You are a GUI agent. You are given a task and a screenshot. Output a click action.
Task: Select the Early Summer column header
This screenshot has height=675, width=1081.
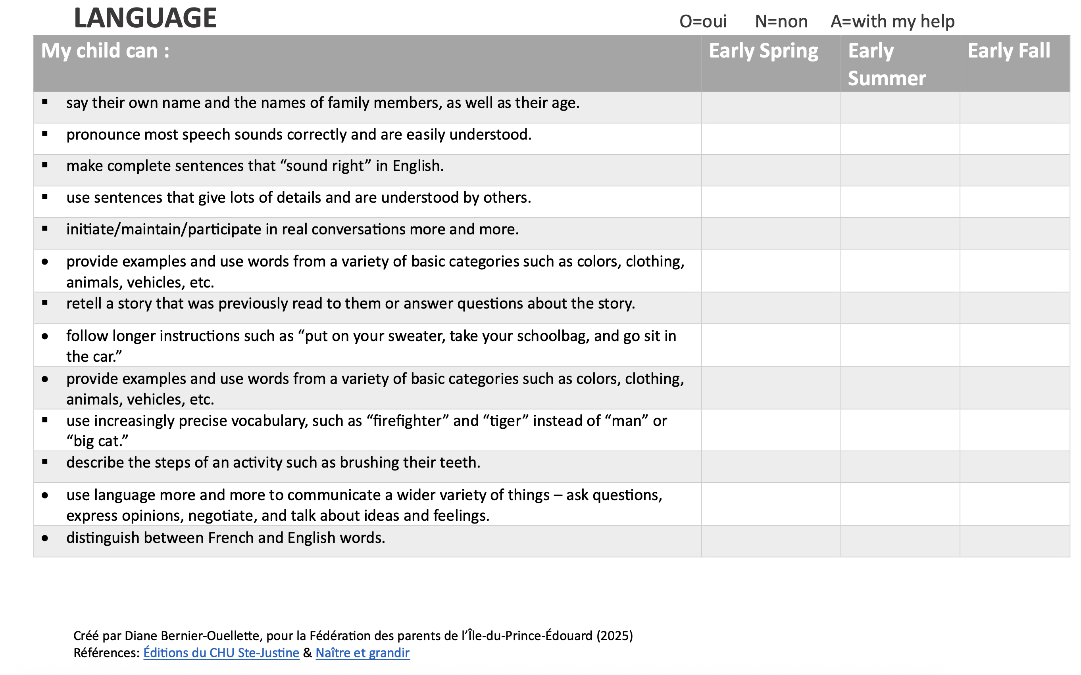887,64
